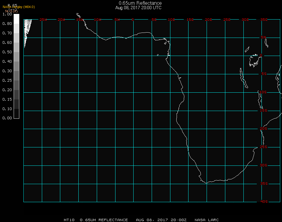Click the '10E' longitude label
The height and width of the screenshot is (222, 282).
point(171,20)
